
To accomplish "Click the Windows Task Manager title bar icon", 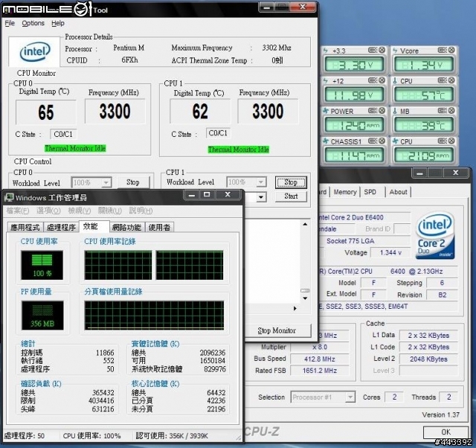I will tap(9, 198).
